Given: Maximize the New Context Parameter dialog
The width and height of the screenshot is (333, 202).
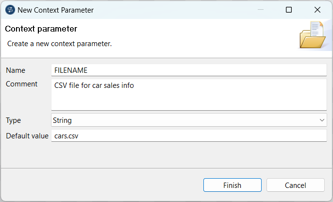Looking at the screenshot, I should [289, 10].
